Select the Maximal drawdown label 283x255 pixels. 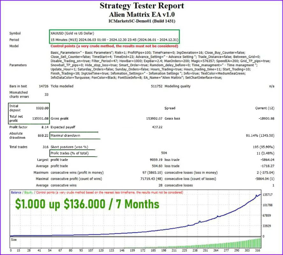65,135
